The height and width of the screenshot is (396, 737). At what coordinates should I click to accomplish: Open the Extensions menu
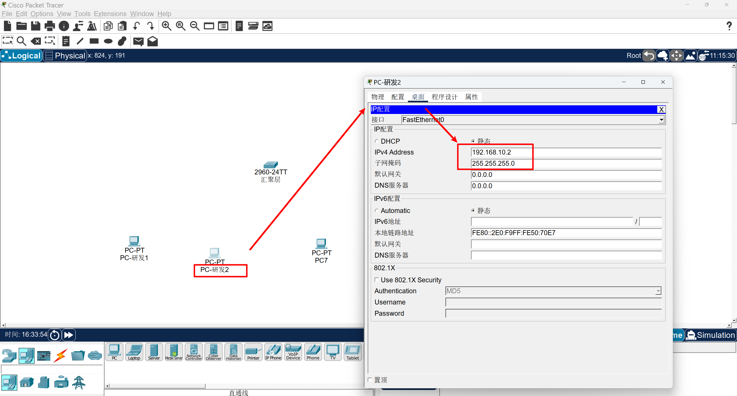pyautogui.click(x=110, y=14)
